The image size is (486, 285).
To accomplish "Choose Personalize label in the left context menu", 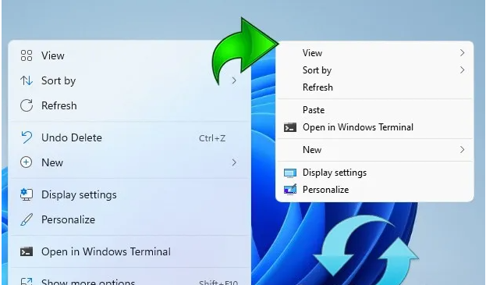I will [68, 219].
